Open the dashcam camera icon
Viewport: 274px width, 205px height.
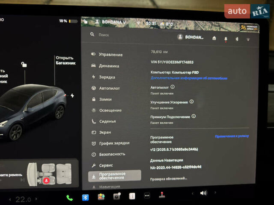click(117, 196)
